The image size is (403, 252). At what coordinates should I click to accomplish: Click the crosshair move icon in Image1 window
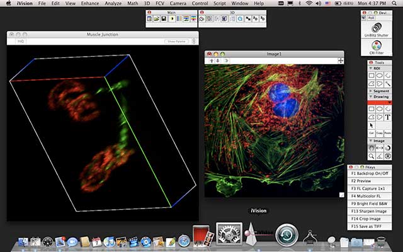(x=341, y=60)
